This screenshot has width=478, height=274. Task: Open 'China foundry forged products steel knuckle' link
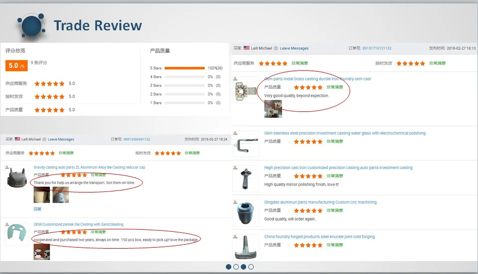pyautogui.click(x=319, y=237)
